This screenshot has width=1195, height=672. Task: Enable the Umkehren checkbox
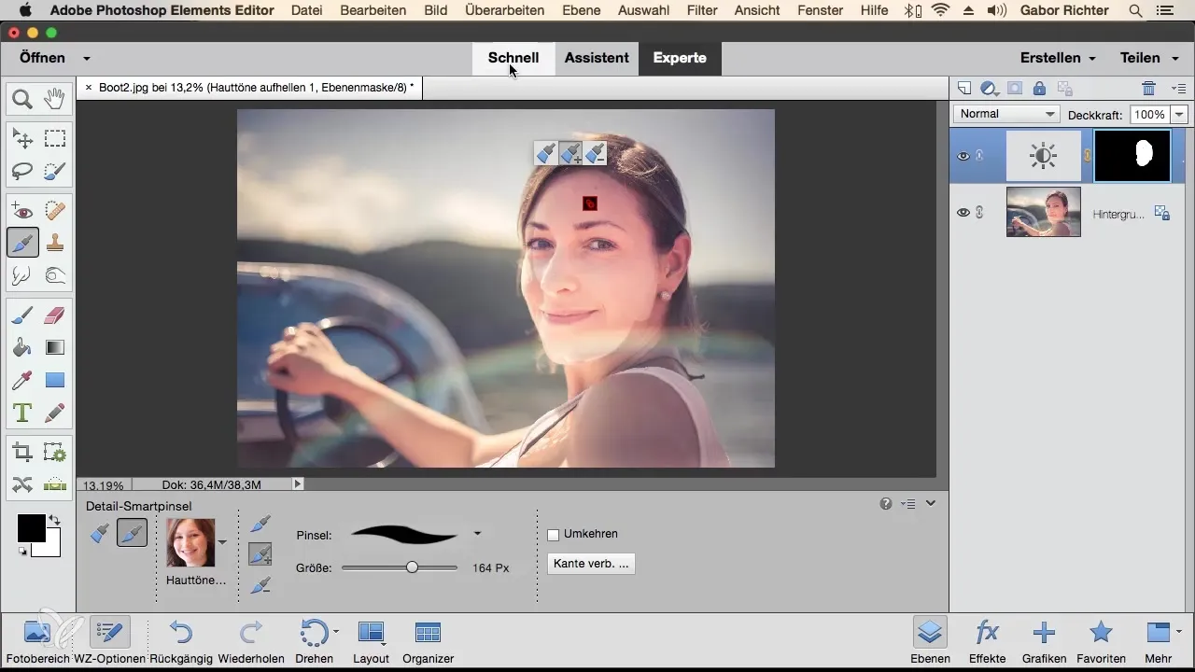point(553,535)
